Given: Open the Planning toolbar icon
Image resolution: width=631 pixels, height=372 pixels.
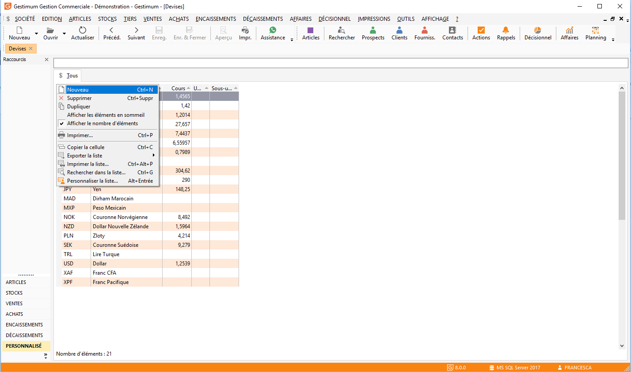Looking at the screenshot, I should pyautogui.click(x=596, y=30).
